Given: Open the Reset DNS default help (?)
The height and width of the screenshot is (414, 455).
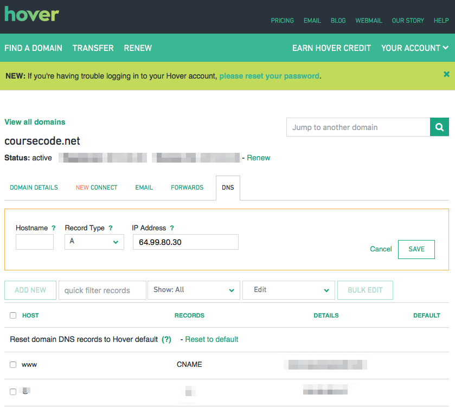Looking at the screenshot, I should pyautogui.click(x=166, y=339).
